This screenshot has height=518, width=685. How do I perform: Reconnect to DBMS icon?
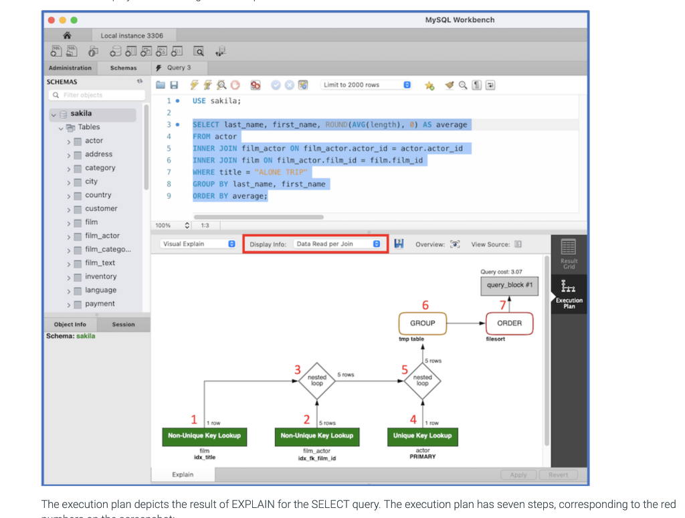click(221, 51)
